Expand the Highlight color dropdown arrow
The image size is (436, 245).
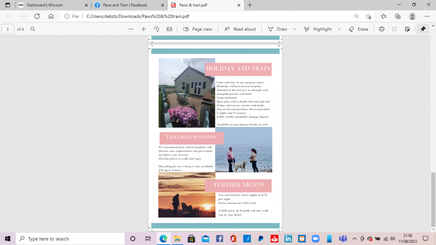[339, 29]
